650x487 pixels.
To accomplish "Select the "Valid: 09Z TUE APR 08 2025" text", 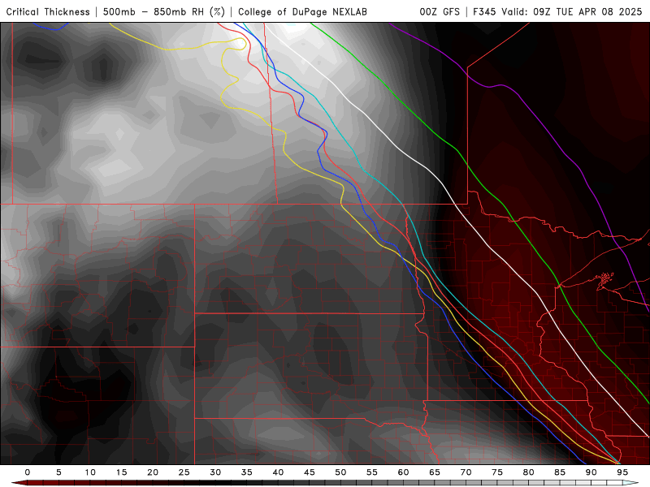I will pos(572,12).
